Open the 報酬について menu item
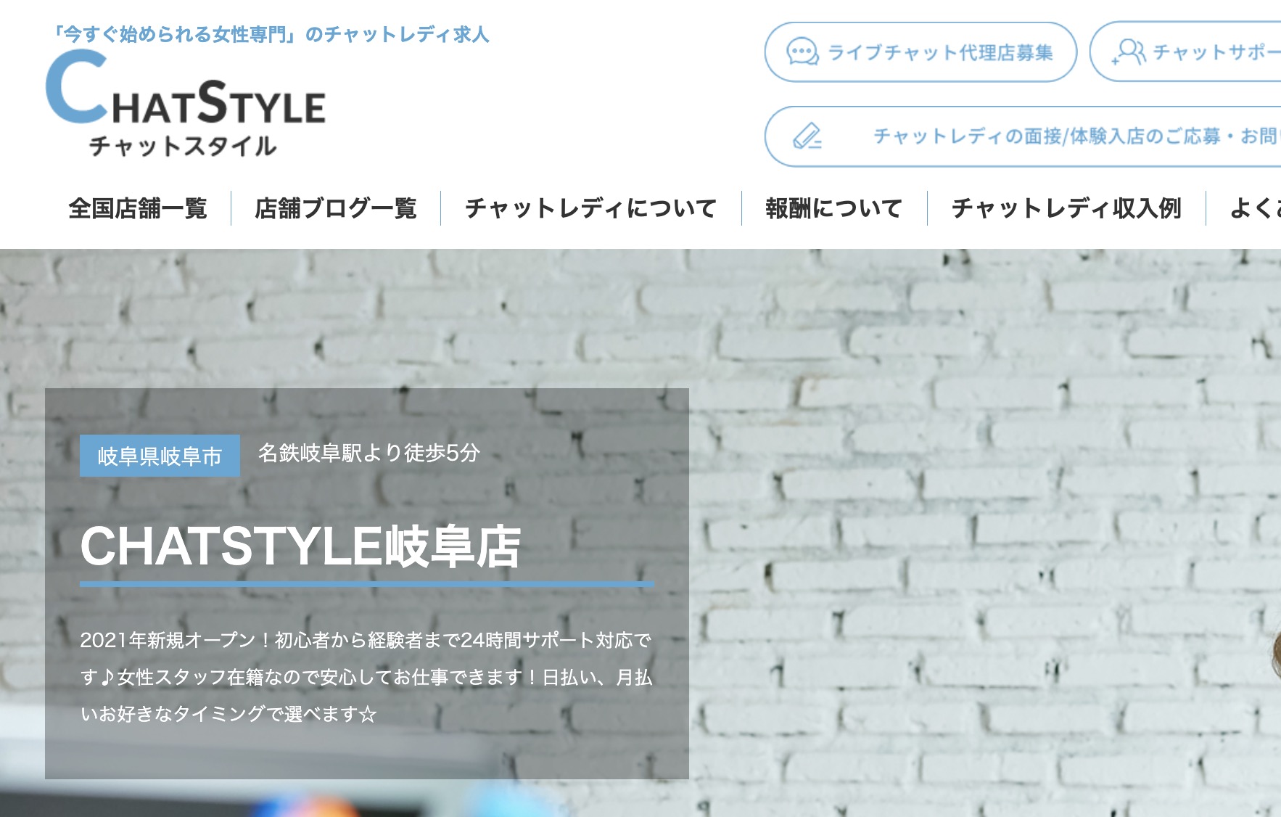The height and width of the screenshot is (817, 1281). [x=834, y=208]
